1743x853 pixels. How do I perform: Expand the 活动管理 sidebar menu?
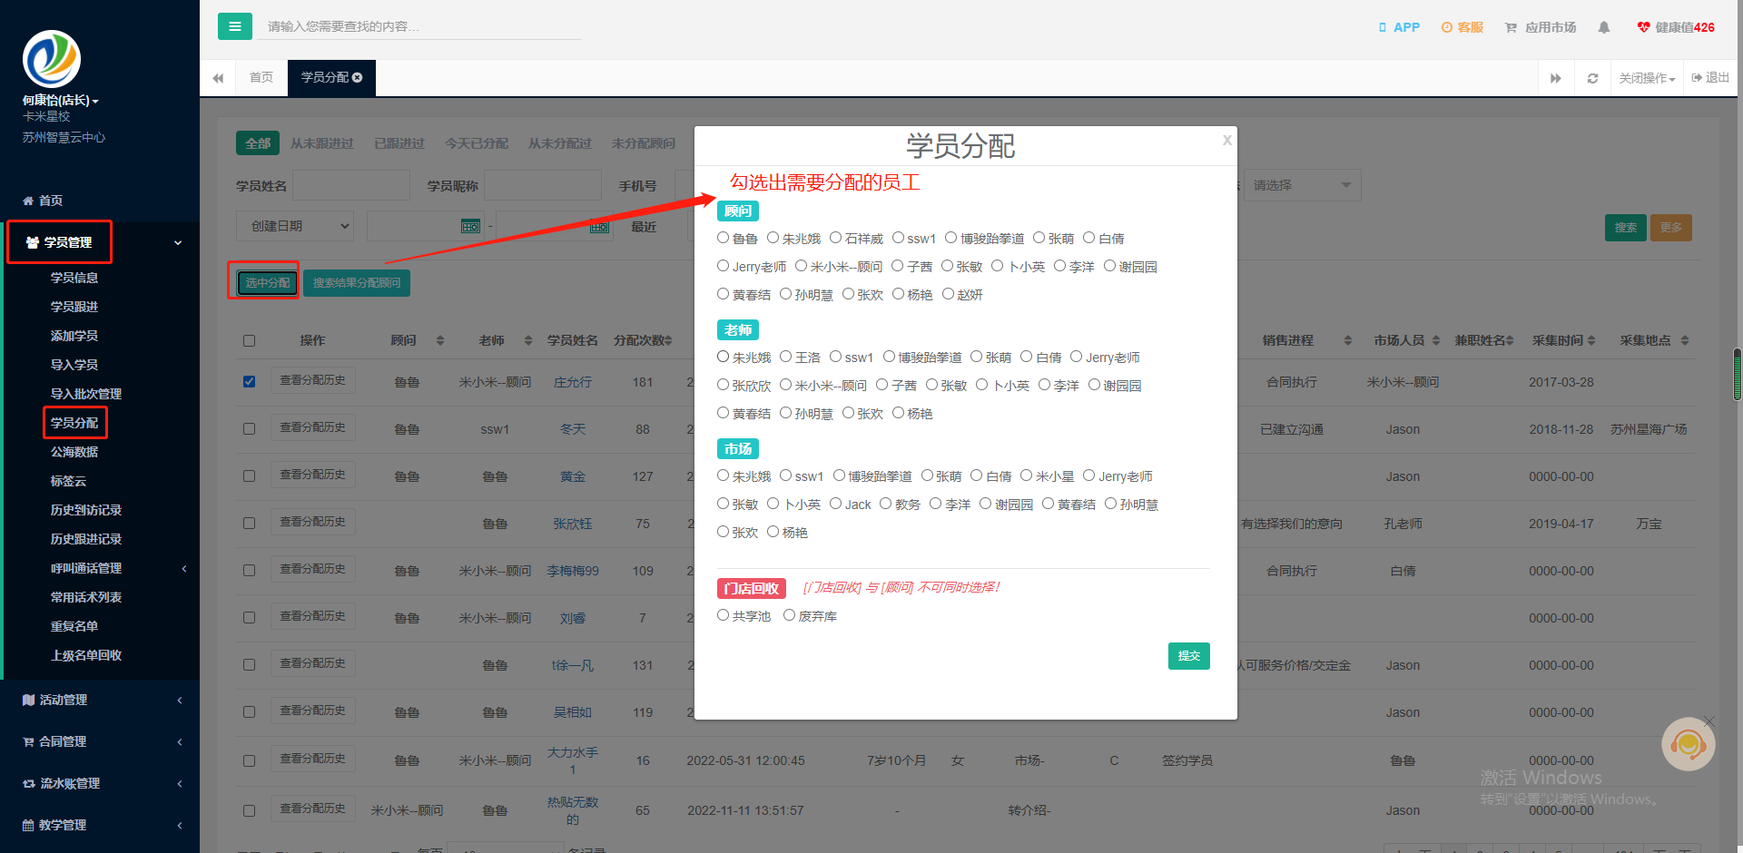[x=100, y=700]
